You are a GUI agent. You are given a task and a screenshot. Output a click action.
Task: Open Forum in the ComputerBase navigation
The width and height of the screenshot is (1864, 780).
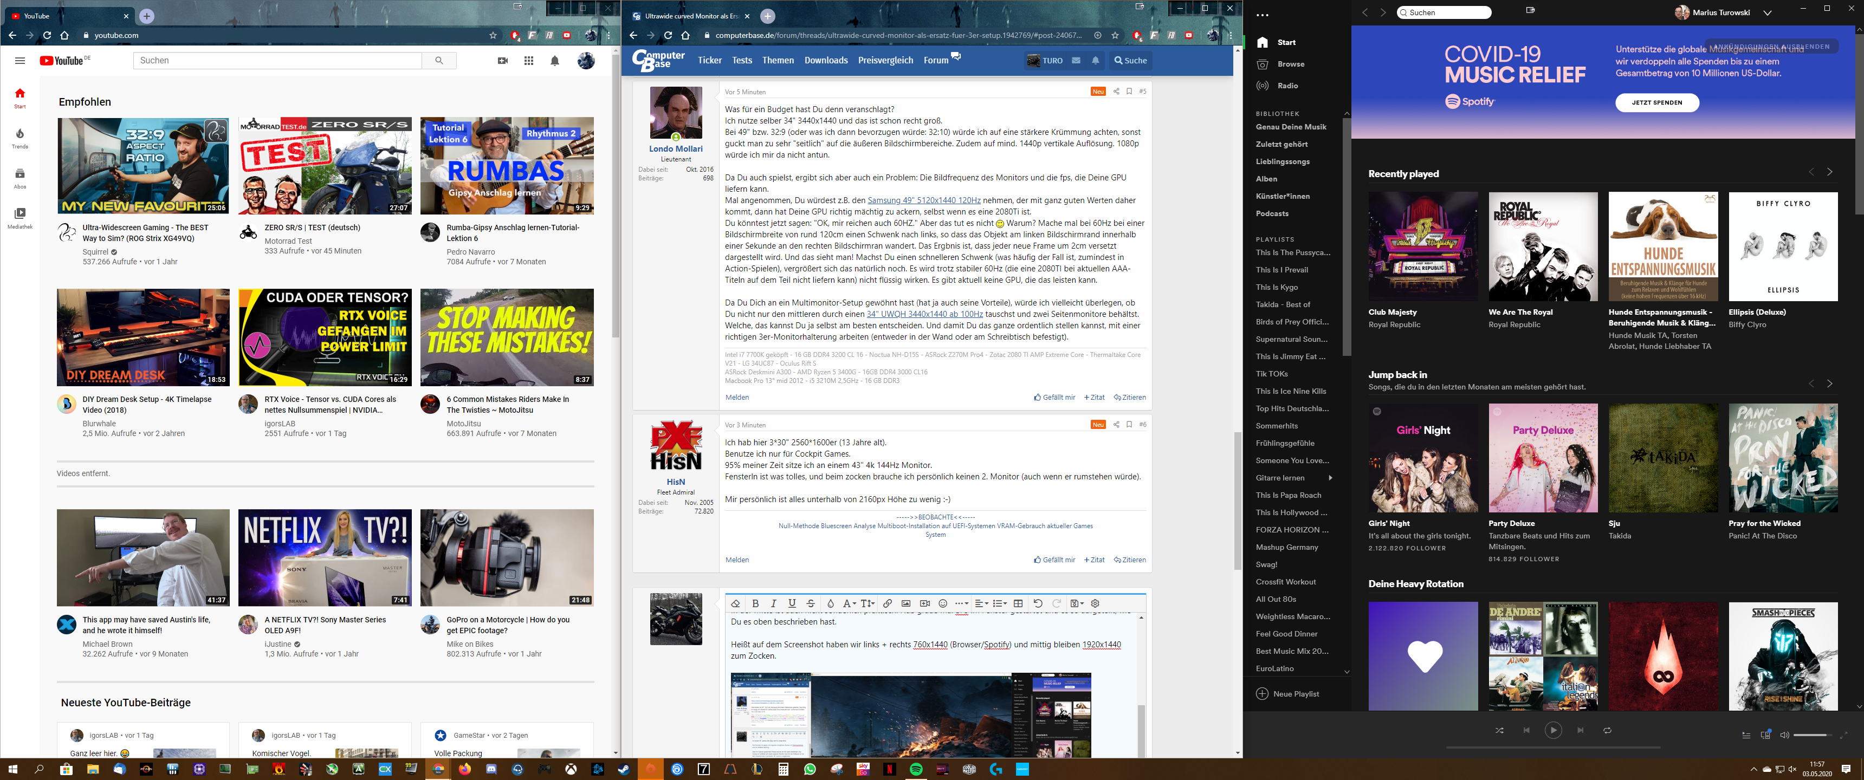(936, 61)
